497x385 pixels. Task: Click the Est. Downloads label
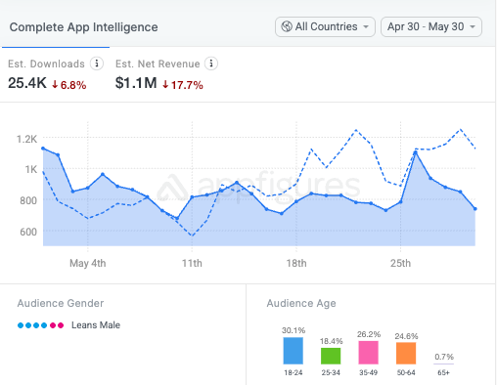tap(46, 64)
